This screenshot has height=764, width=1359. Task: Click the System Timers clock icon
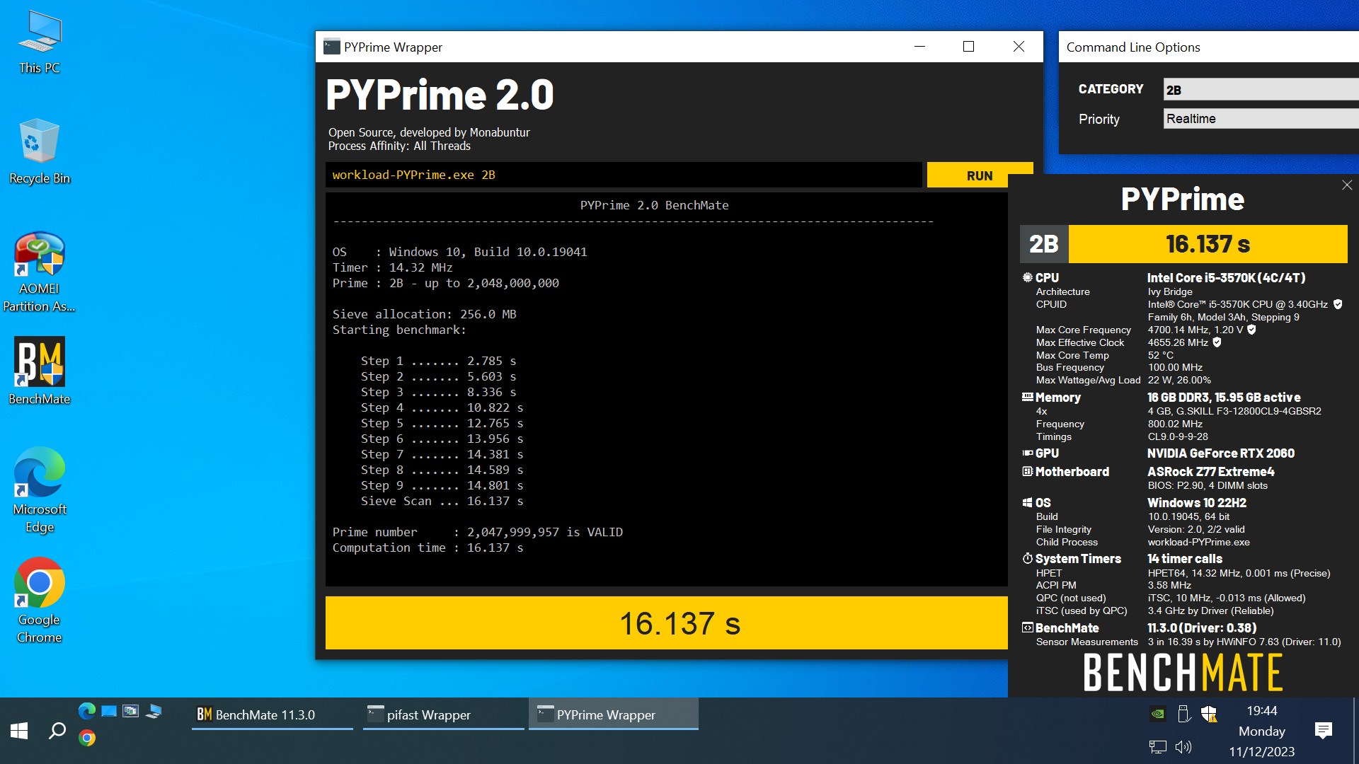point(1027,558)
